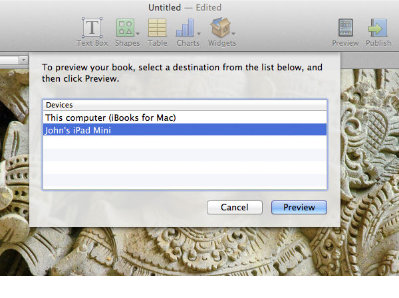
Task: Click the Publish arrow icon
Action: point(378,27)
